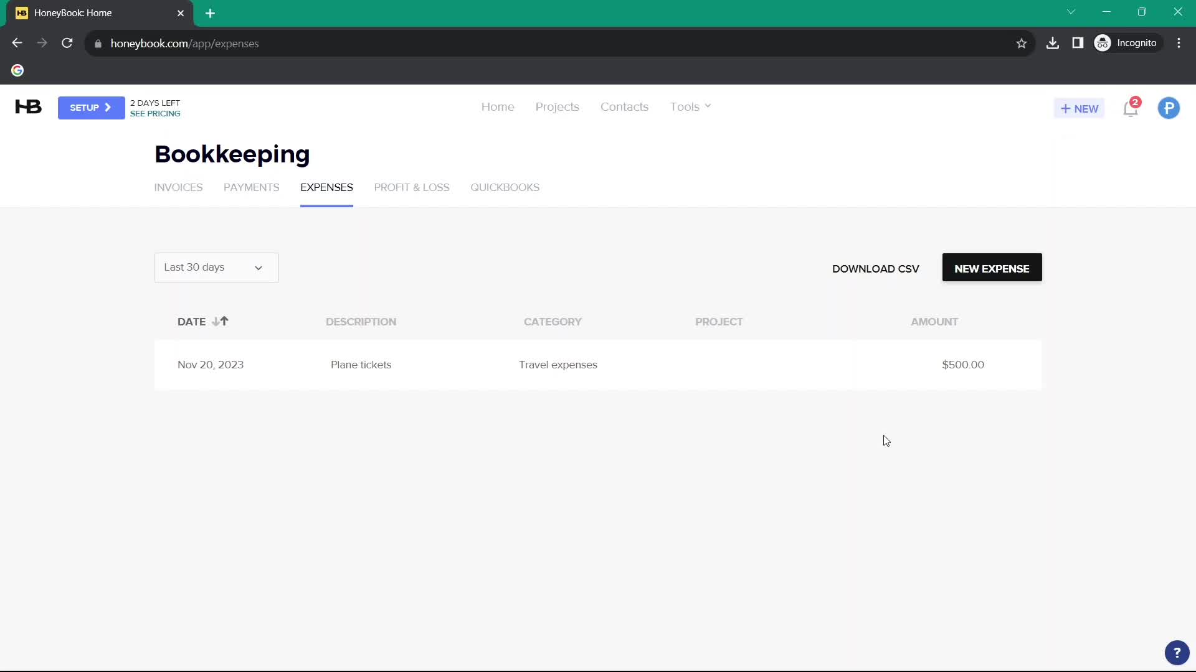Image resolution: width=1196 pixels, height=672 pixels.
Task: Open Projects in top navigation
Action: click(x=558, y=107)
